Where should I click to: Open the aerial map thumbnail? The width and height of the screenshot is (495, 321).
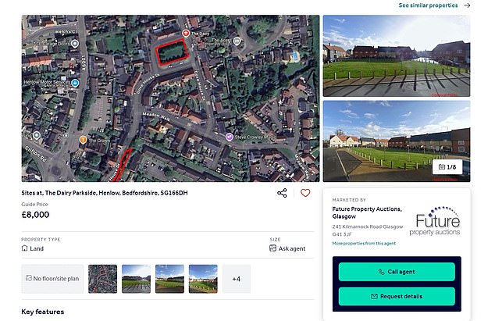[102, 279]
